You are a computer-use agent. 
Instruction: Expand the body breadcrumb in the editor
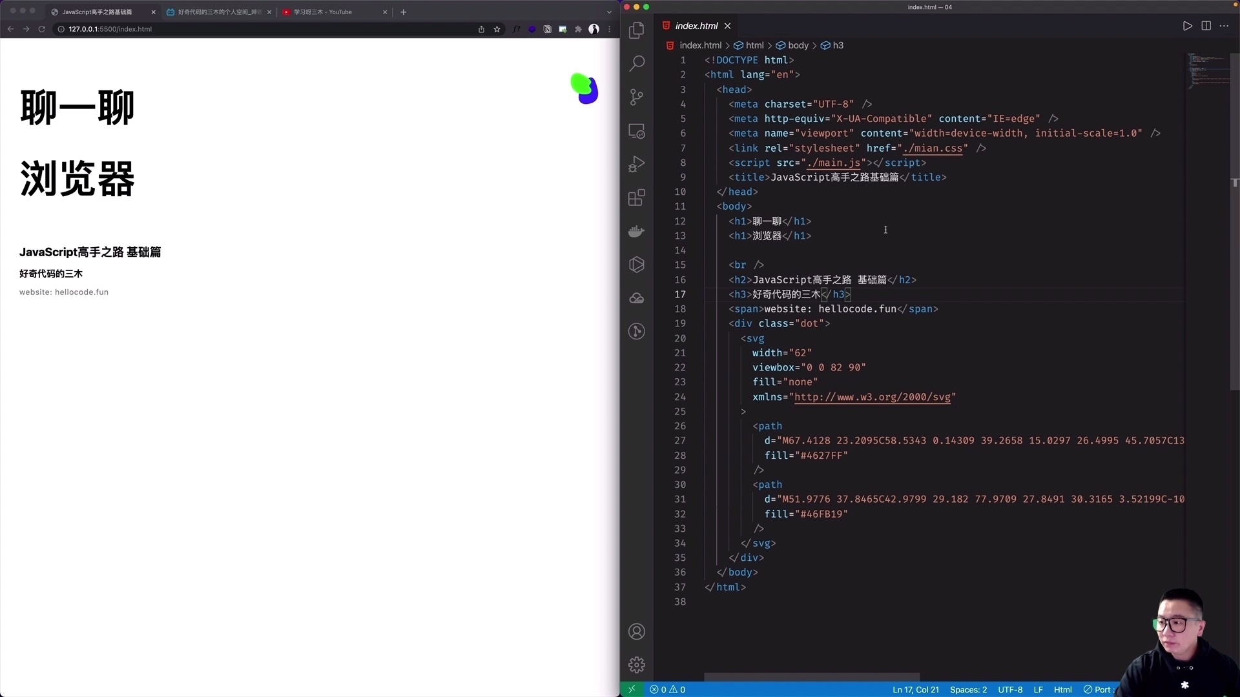pos(799,45)
